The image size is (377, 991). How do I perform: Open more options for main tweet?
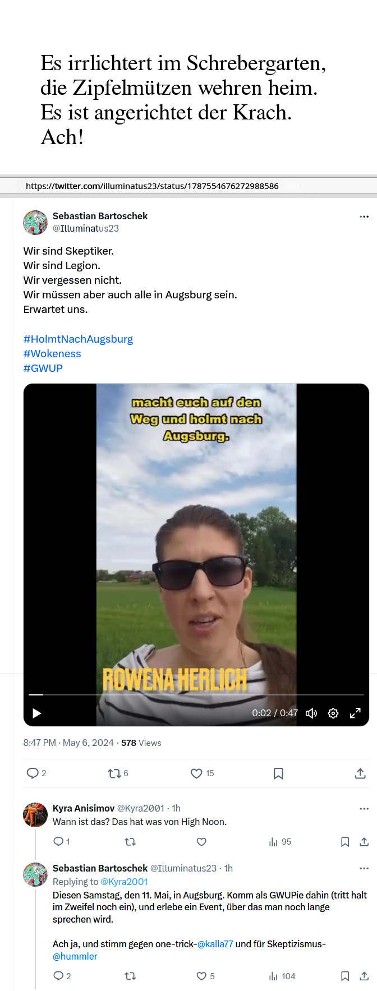click(364, 216)
